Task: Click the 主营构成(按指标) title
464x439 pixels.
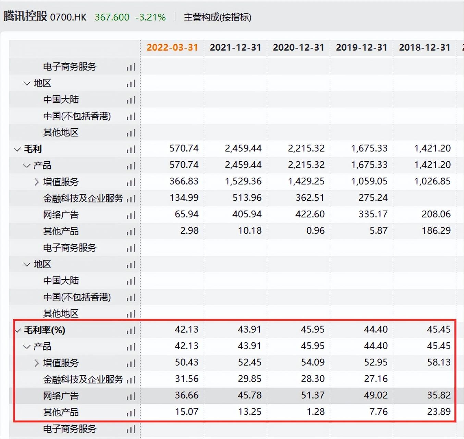Action: tap(217, 17)
